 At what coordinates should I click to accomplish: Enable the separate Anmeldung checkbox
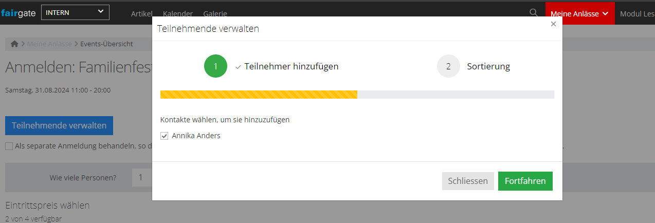point(9,146)
